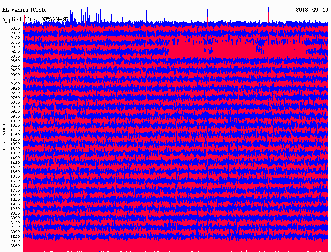
Task: Click the HHZ - 50000 axis label
Action: 4,137
